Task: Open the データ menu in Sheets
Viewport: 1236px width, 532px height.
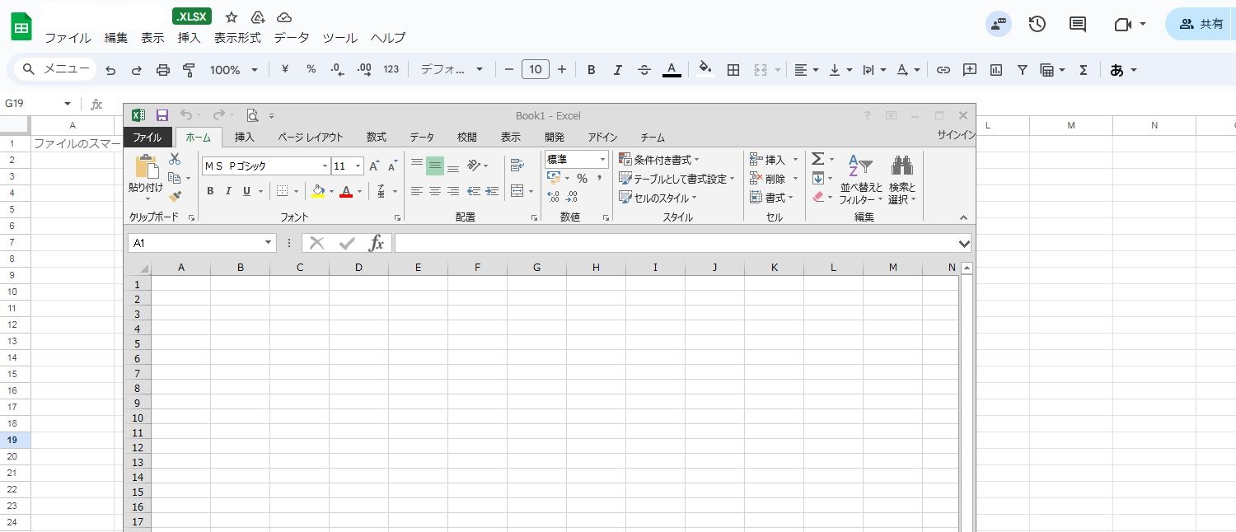Action: click(292, 38)
